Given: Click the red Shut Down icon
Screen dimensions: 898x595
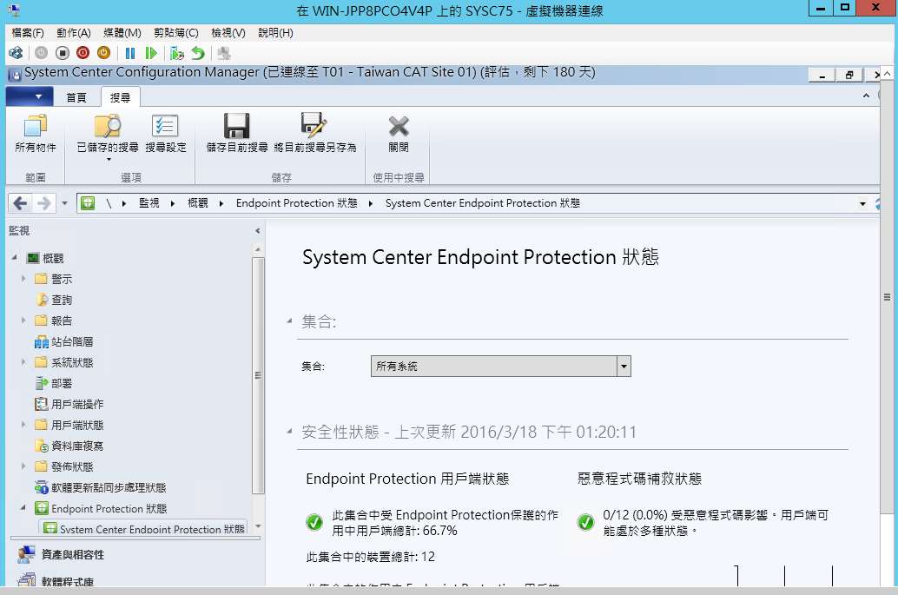Looking at the screenshot, I should [x=83, y=53].
